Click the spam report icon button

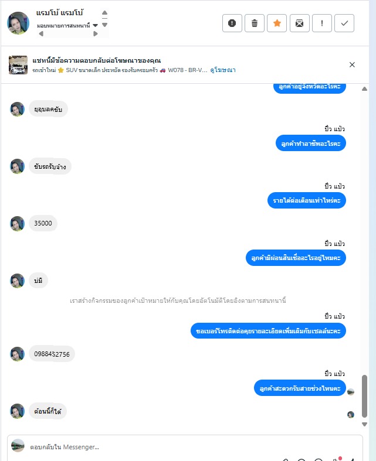tap(232, 23)
